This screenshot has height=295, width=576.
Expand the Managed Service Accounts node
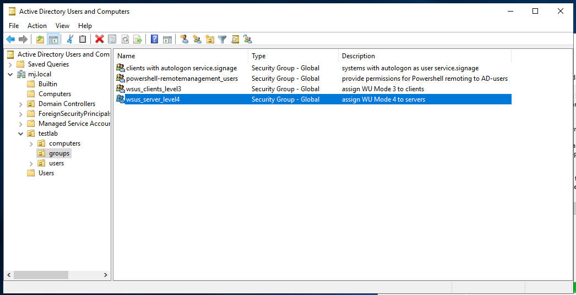point(20,124)
